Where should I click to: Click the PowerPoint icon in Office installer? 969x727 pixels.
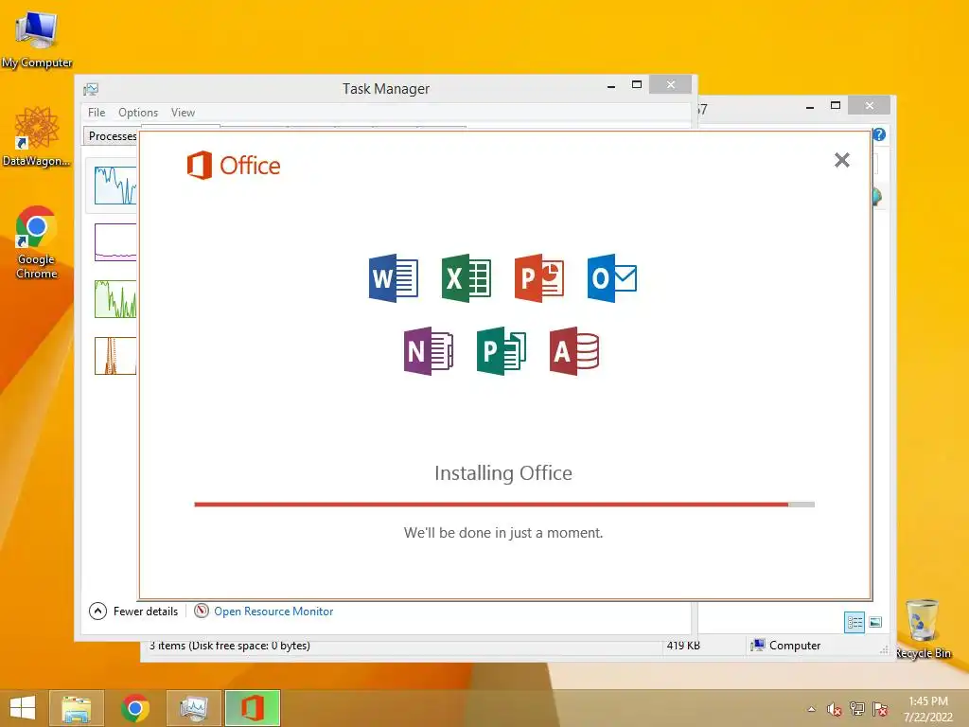click(x=539, y=278)
